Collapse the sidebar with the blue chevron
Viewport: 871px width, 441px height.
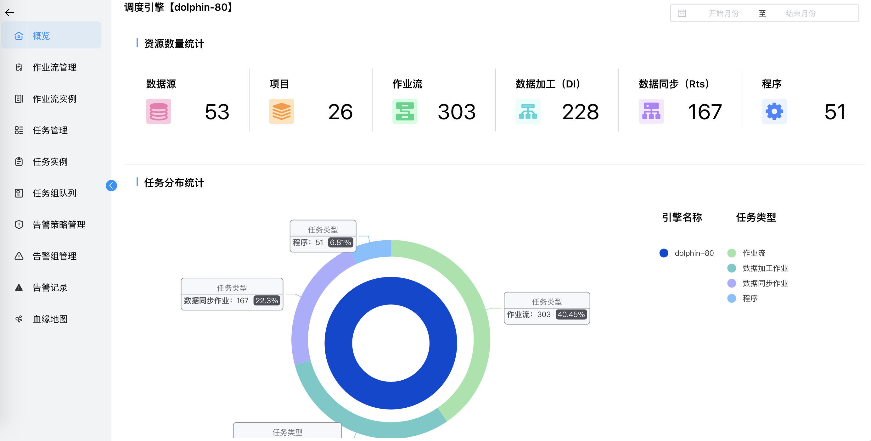tap(111, 186)
